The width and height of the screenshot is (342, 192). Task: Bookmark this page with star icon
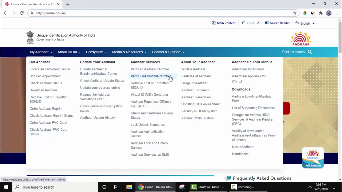coord(295,13)
